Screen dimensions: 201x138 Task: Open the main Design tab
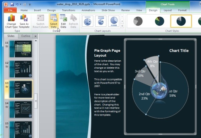[51, 10]
